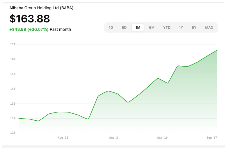Switch to the 5D range
Image resolution: width=227 pixels, height=148 pixels.
point(124,28)
